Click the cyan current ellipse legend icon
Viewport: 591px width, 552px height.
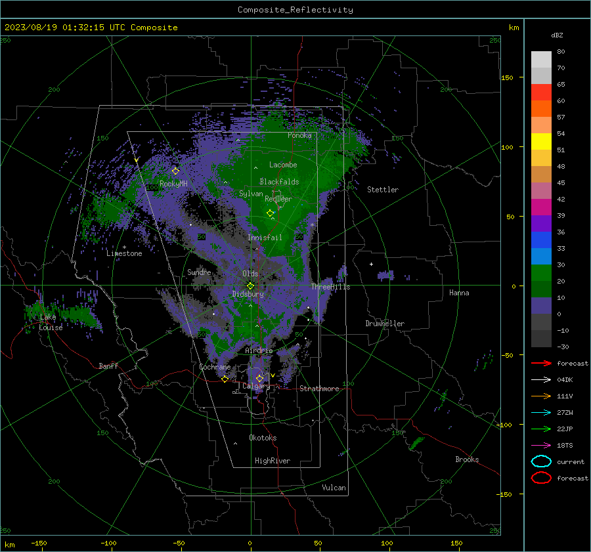541,461
